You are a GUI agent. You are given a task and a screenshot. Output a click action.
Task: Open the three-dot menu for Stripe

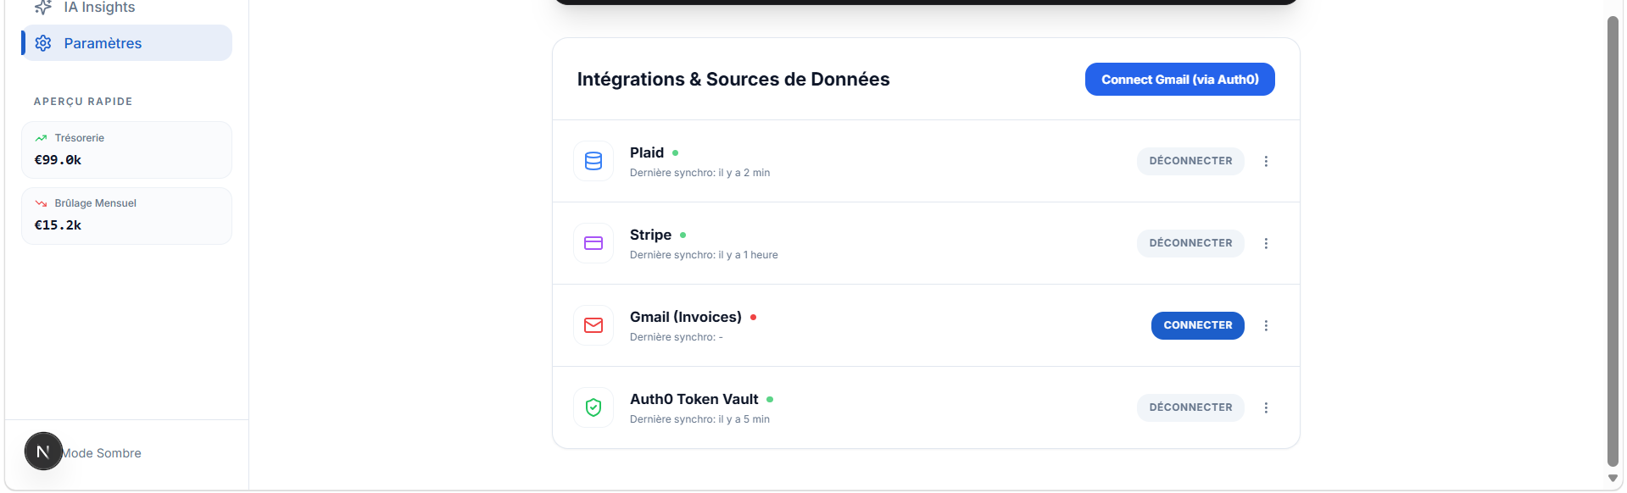[x=1266, y=243]
